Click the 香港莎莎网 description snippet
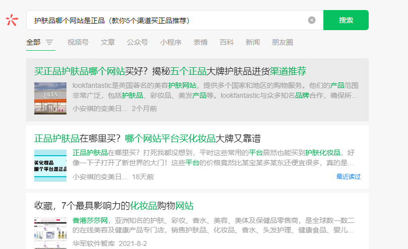The height and width of the screenshot is (249, 408). point(214,225)
